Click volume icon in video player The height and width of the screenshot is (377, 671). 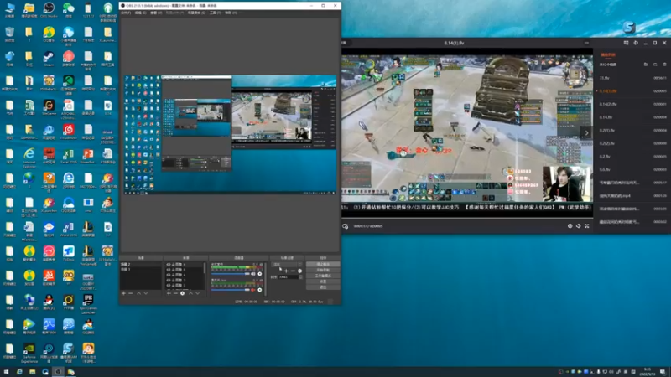point(578,226)
